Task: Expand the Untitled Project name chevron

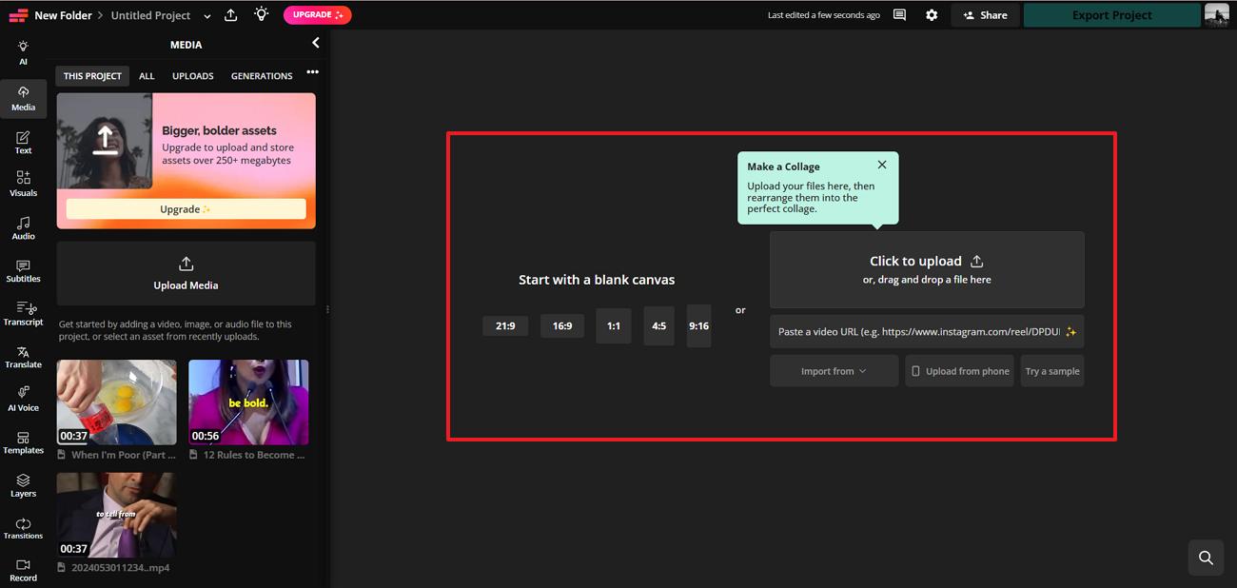Action: (x=206, y=15)
